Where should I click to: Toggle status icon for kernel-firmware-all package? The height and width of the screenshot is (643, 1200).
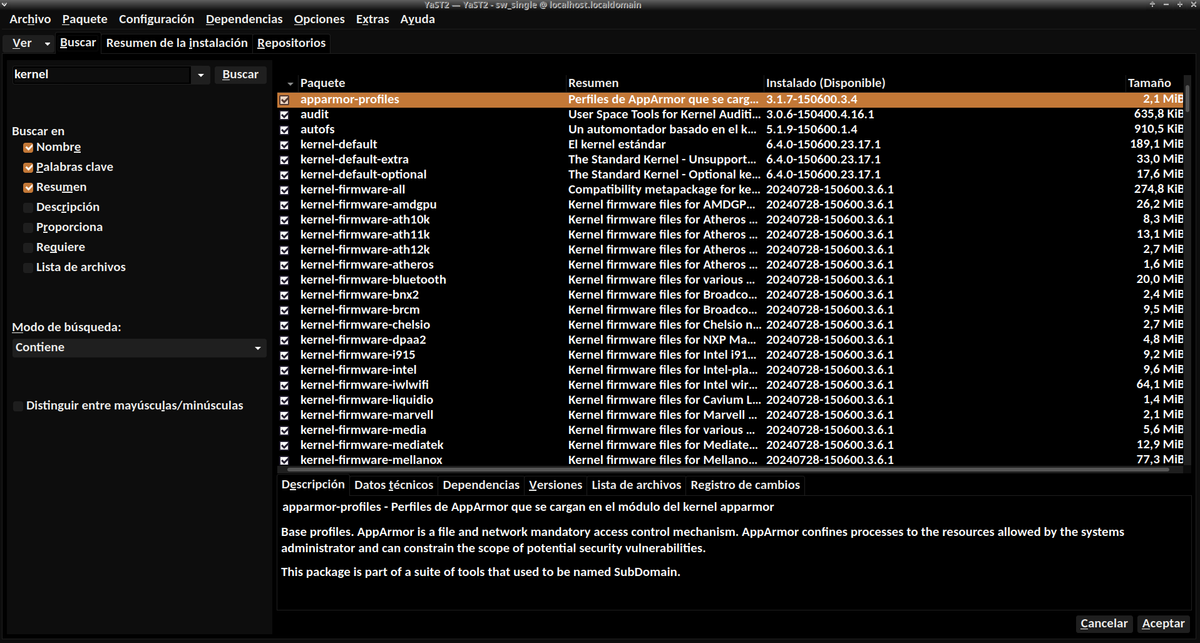pos(284,190)
